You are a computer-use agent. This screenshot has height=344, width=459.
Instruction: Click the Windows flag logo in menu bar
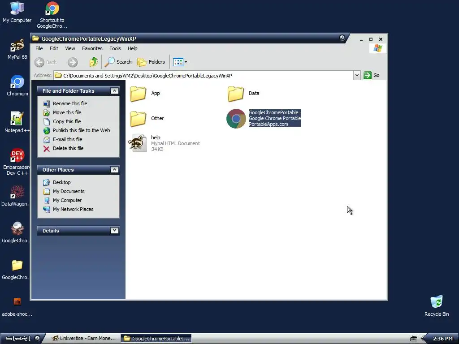[x=377, y=48]
